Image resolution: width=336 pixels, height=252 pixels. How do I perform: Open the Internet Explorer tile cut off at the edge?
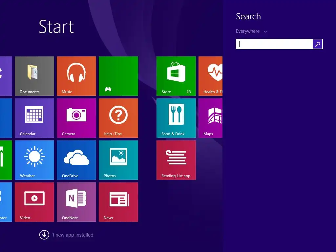[6, 202]
